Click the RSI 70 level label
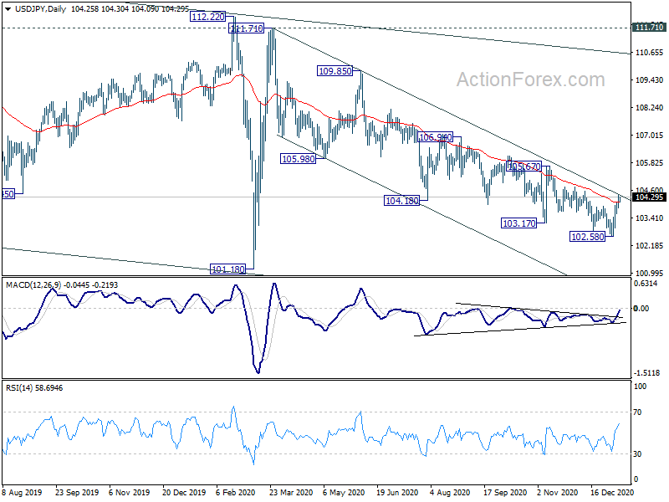The width and height of the screenshot is (669, 502). pyautogui.click(x=637, y=412)
